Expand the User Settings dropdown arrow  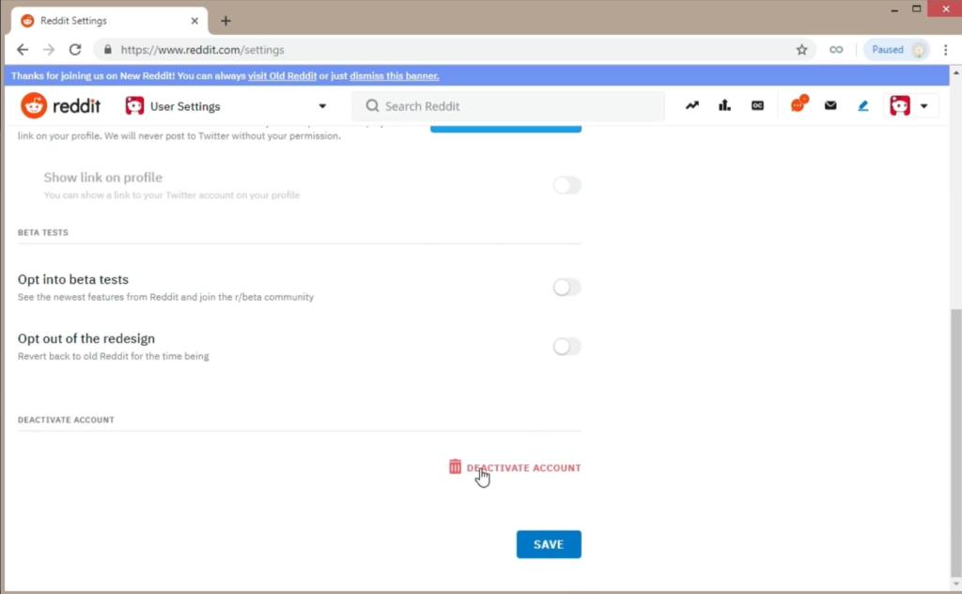click(x=322, y=106)
